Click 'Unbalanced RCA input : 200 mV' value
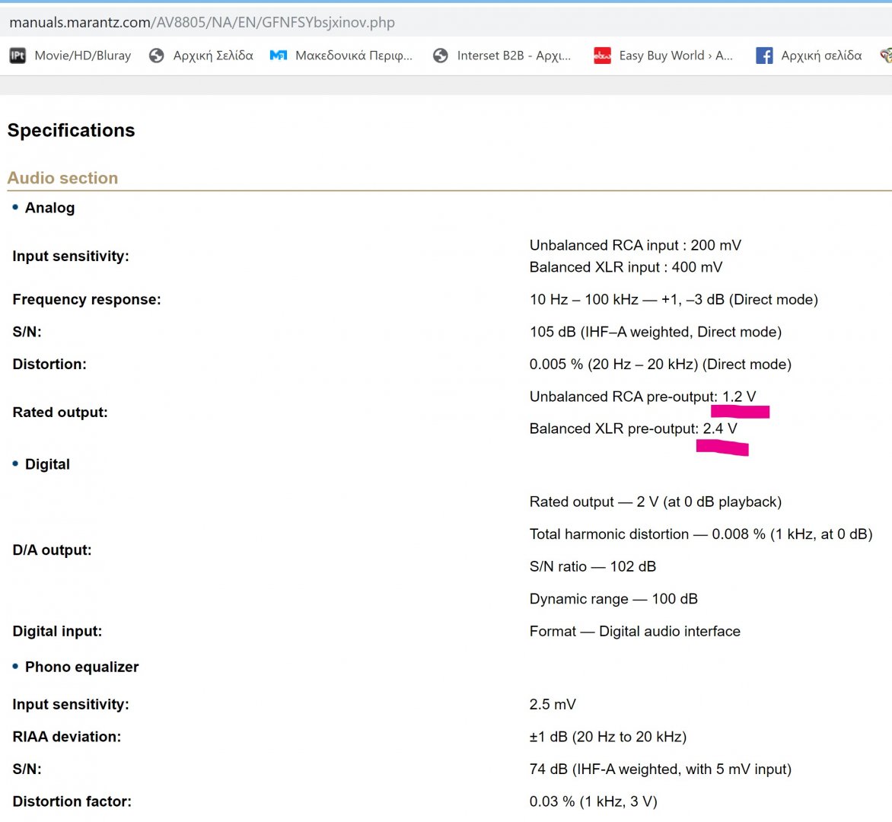Viewport: 892px width, 822px height. coord(636,245)
